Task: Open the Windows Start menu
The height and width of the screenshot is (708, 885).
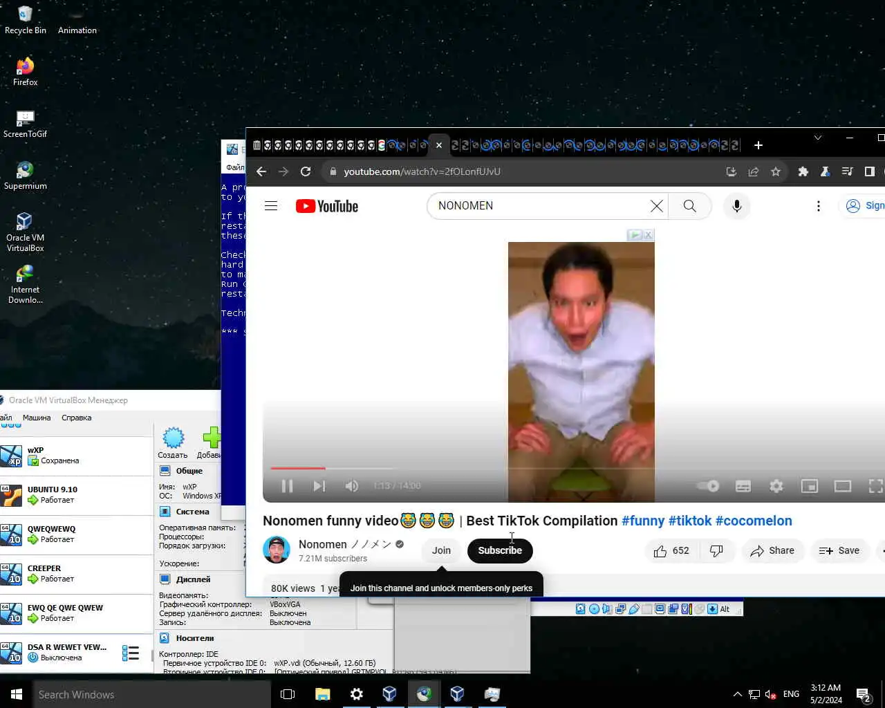Action: [x=17, y=694]
